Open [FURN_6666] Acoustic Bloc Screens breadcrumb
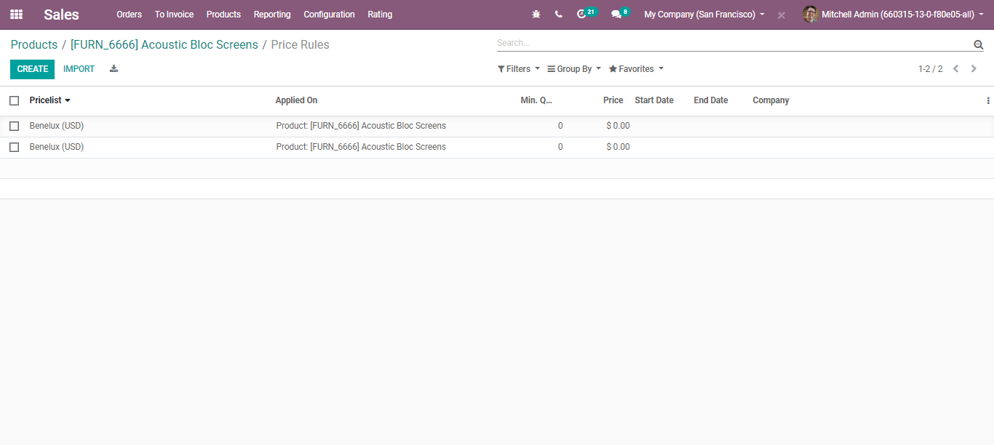The image size is (994, 445). (x=164, y=45)
